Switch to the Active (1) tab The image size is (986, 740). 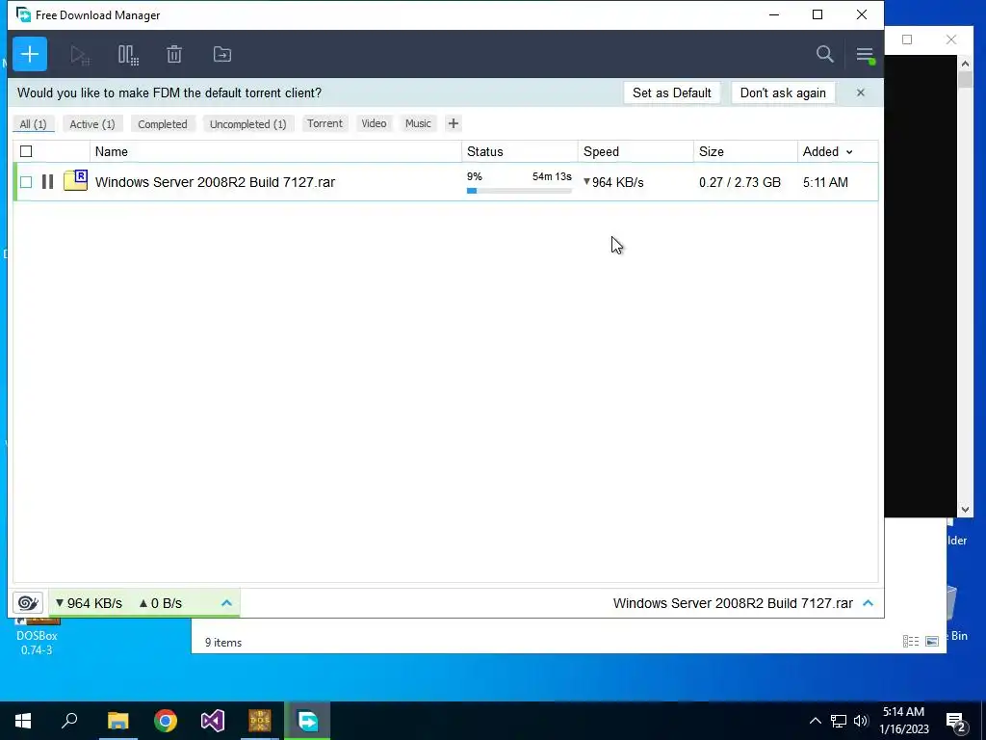[92, 124]
